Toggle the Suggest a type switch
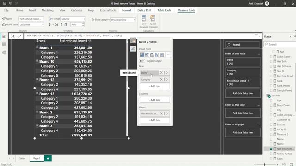Image resolution: width=296 pixels, height=166 pixels. pyautogui.click(x=142, y=61)
